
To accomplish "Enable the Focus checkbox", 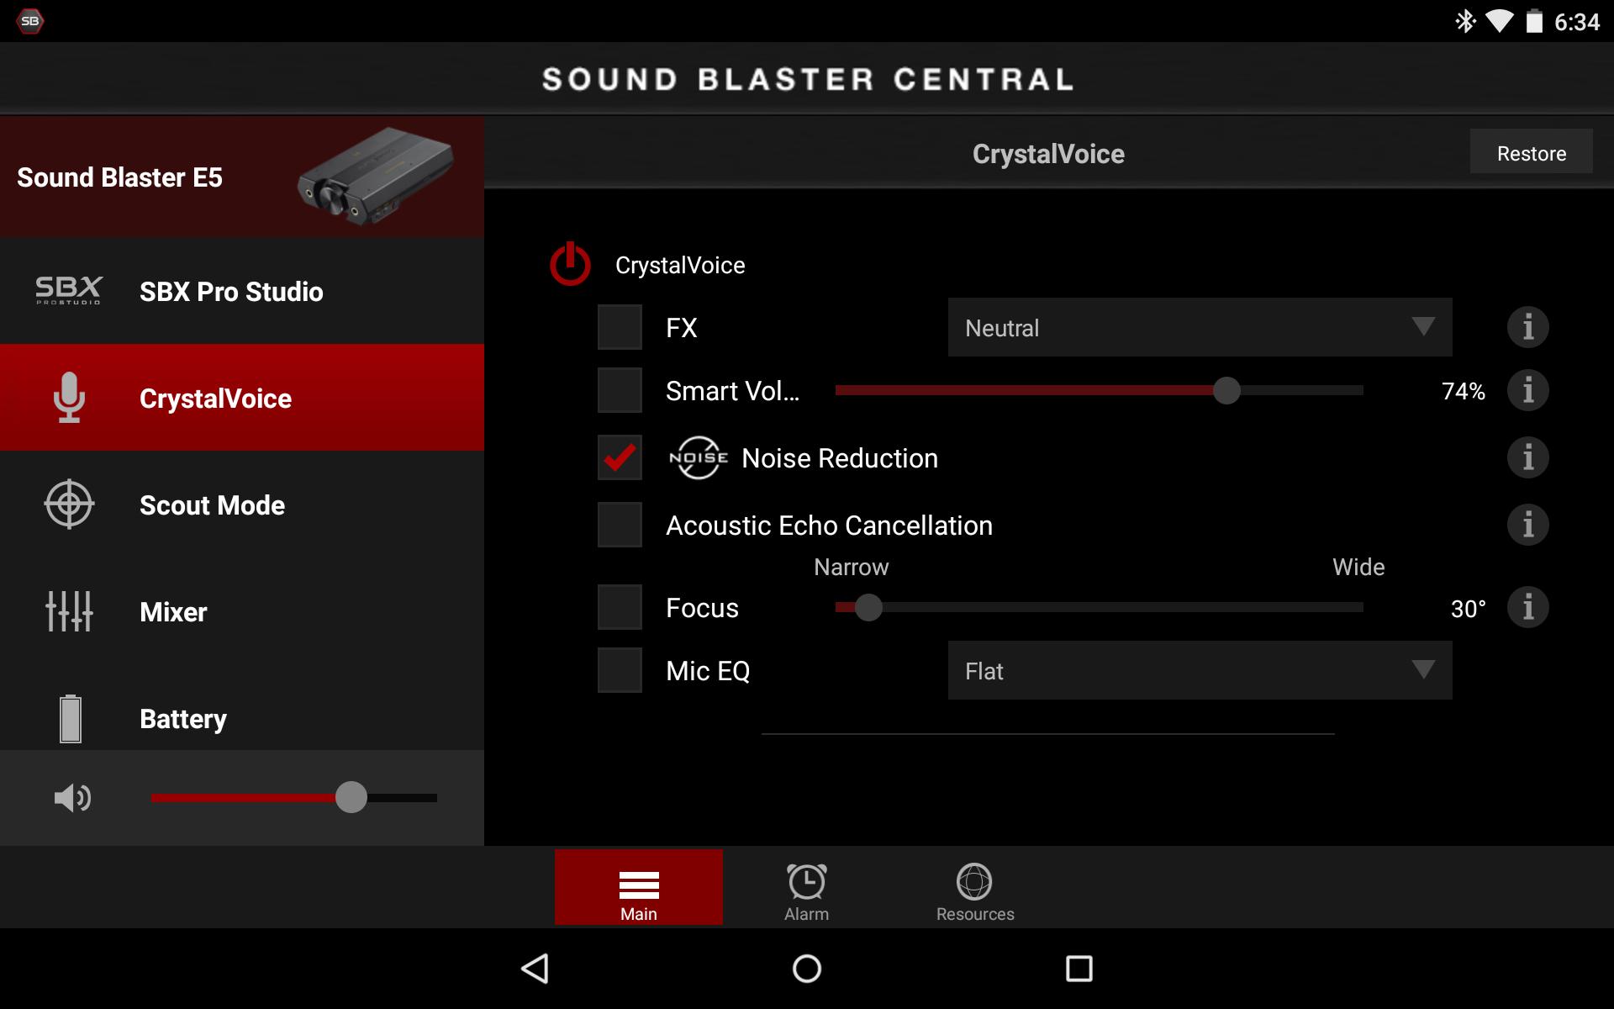I will 620,607.
